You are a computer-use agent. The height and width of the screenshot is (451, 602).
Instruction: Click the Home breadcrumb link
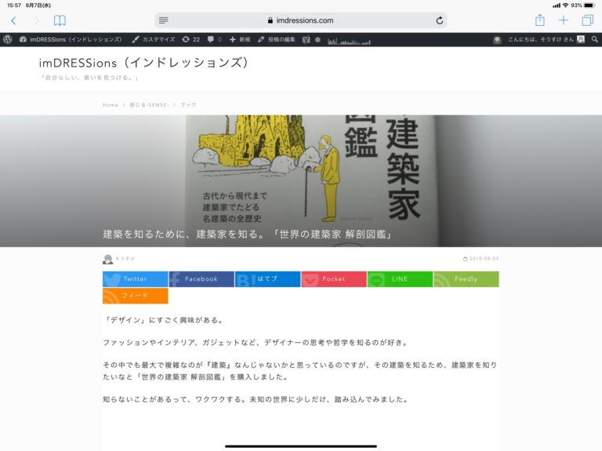coord(111,105)
